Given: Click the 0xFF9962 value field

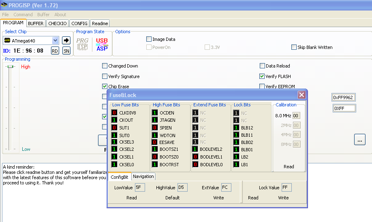Looking at the screenshot, I should coord(343,97).
